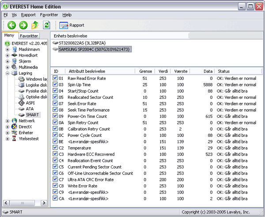Toggle Ultra ATA CRC Error Rate checkbox
The width and height of the screenshot is (265, 217).
[55, 179]
